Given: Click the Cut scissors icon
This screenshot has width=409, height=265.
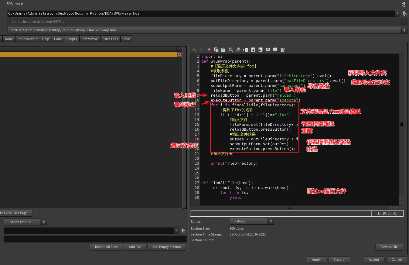Looking at the screenshot, I should point(209,50).
